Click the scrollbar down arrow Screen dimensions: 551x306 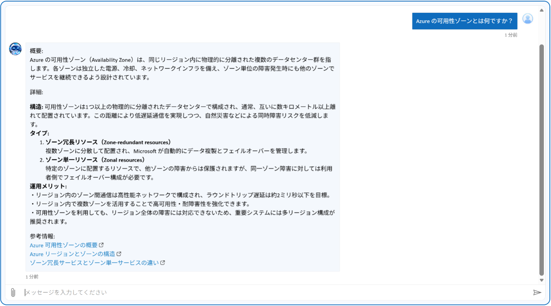pos(542,280)
